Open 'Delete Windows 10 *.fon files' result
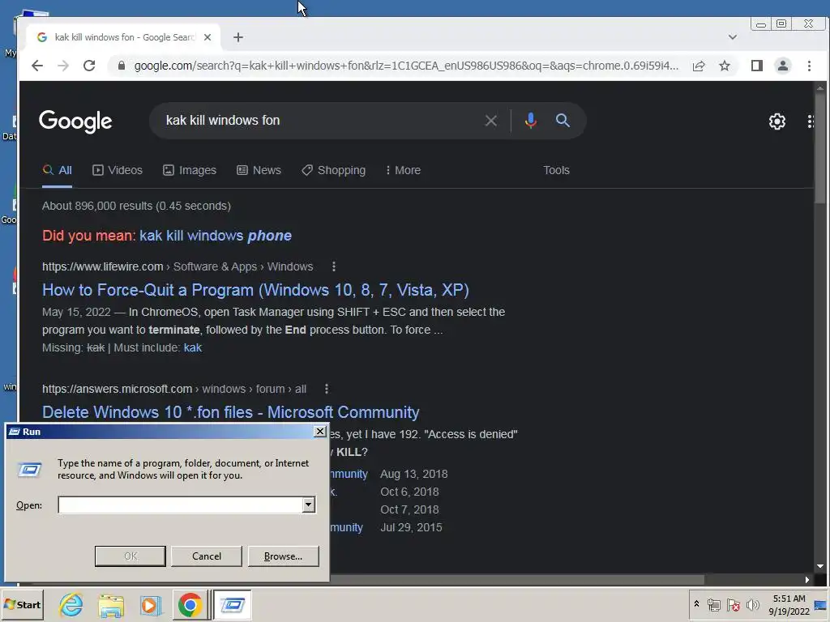Image resolution: width=830 pixels, height=622 pixels. 231,412
